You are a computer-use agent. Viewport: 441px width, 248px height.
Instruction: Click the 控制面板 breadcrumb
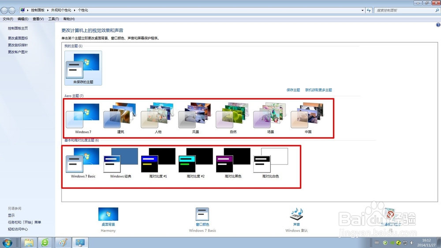coord(37,10)
